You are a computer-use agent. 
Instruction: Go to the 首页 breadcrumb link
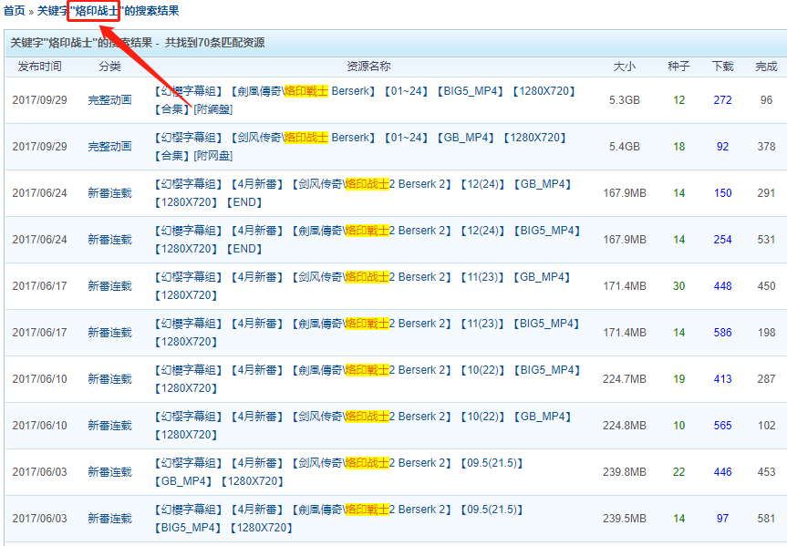(x=14, y=11)
